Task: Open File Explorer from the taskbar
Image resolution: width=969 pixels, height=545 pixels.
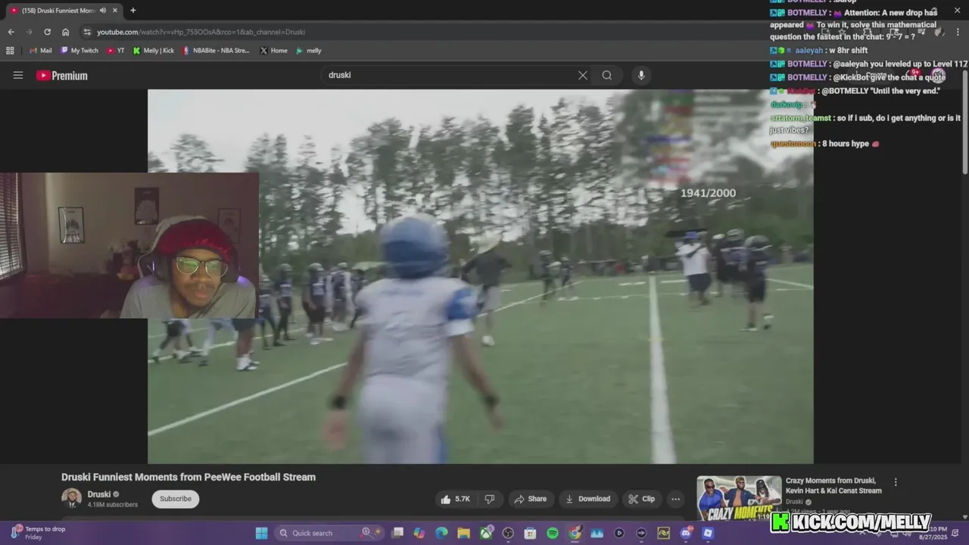Action: [x=463, y=533]
